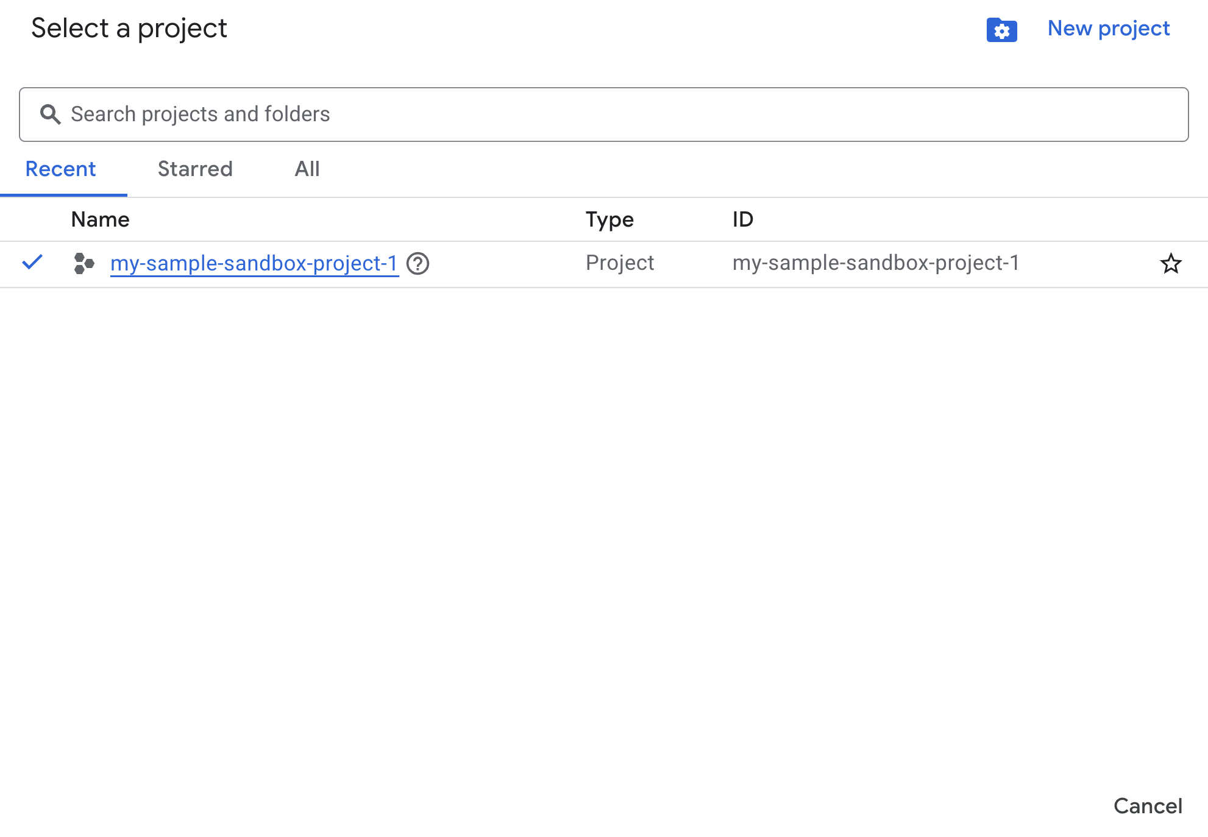Open the manage resources folder settings icon

[1001, 30]
